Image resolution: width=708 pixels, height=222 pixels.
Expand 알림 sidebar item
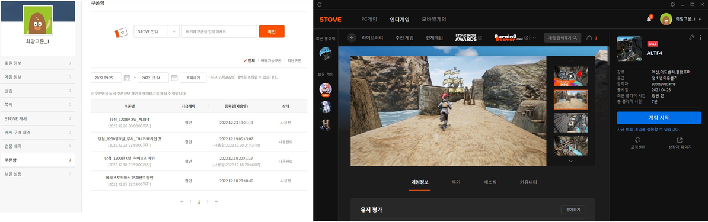(x=38, y=91)
